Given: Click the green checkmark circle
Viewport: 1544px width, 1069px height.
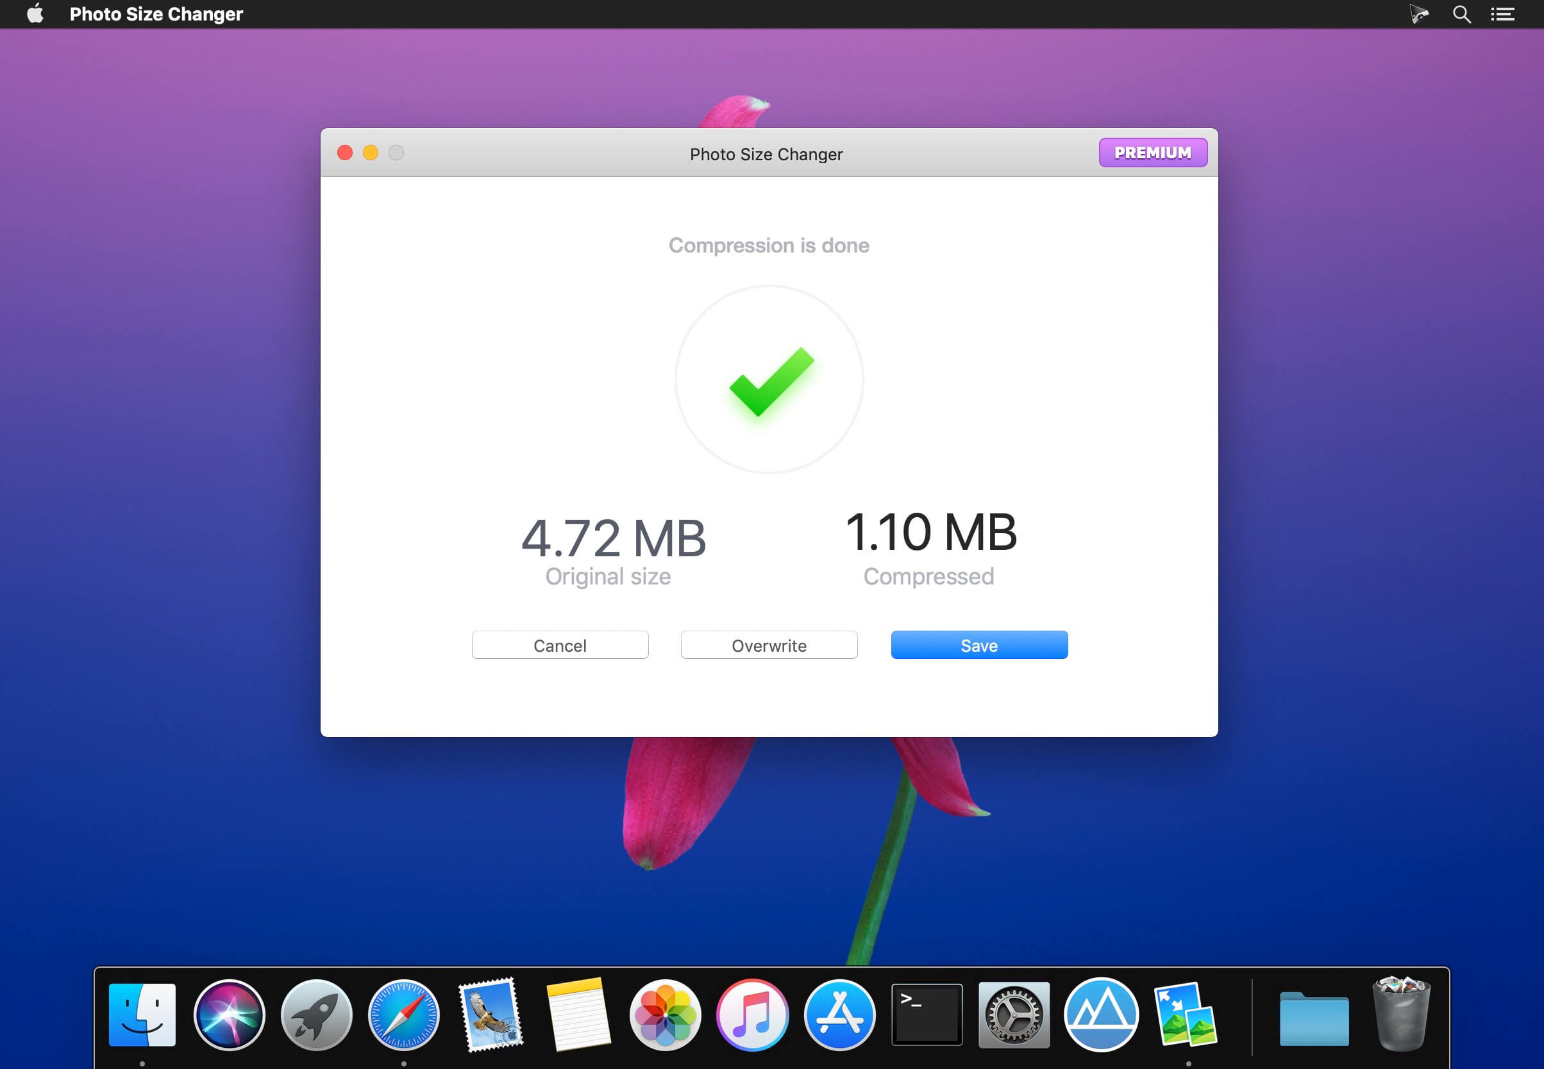Looking at the screenshot, I should pyautogui.click(x=769, y=380).
